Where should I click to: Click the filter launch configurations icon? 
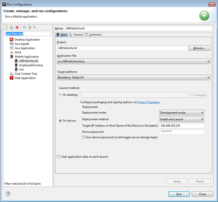point(30,27)
